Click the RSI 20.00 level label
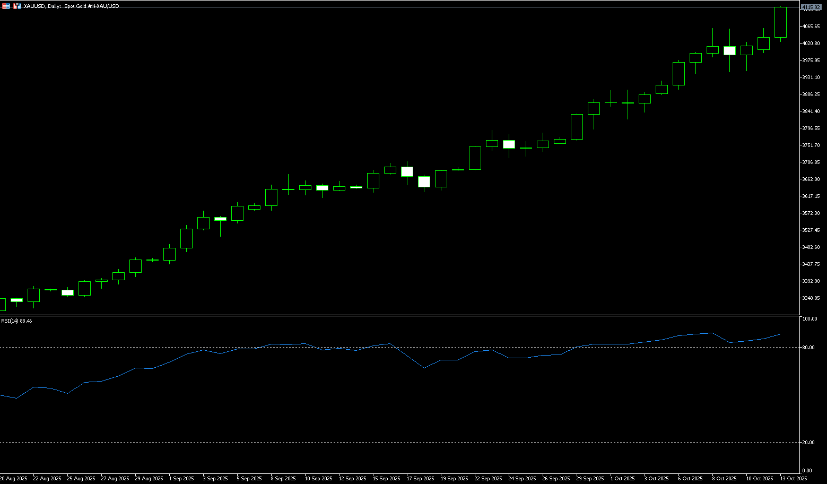The image size is (827, 484). coord(809,443)
